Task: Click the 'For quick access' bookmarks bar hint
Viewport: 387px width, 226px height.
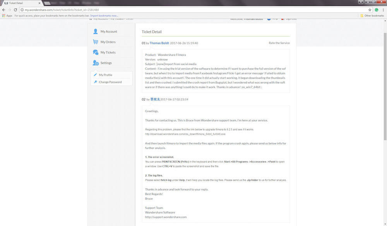Action: point(52,16)
